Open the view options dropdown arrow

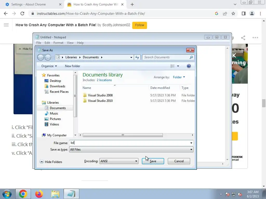(178, 66)
